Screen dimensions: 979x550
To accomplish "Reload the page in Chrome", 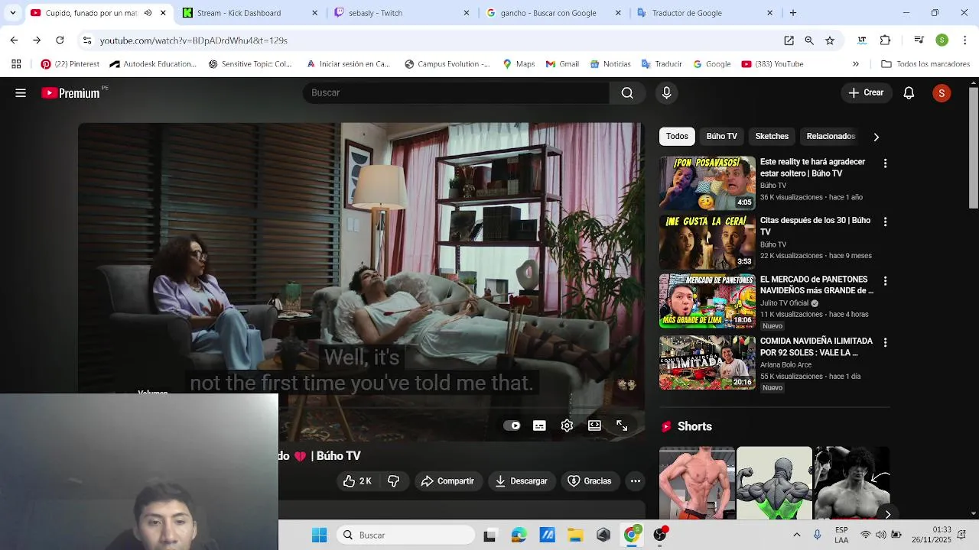I will tap(60, 40).
